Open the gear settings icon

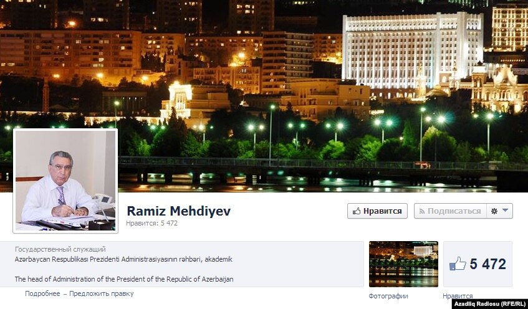(x=494, y=211)
